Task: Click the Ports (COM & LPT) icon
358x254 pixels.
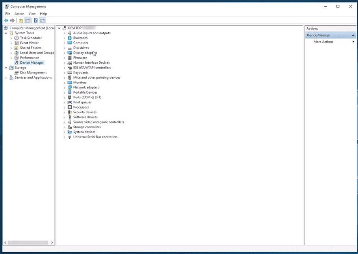Action: click(70, 98)
